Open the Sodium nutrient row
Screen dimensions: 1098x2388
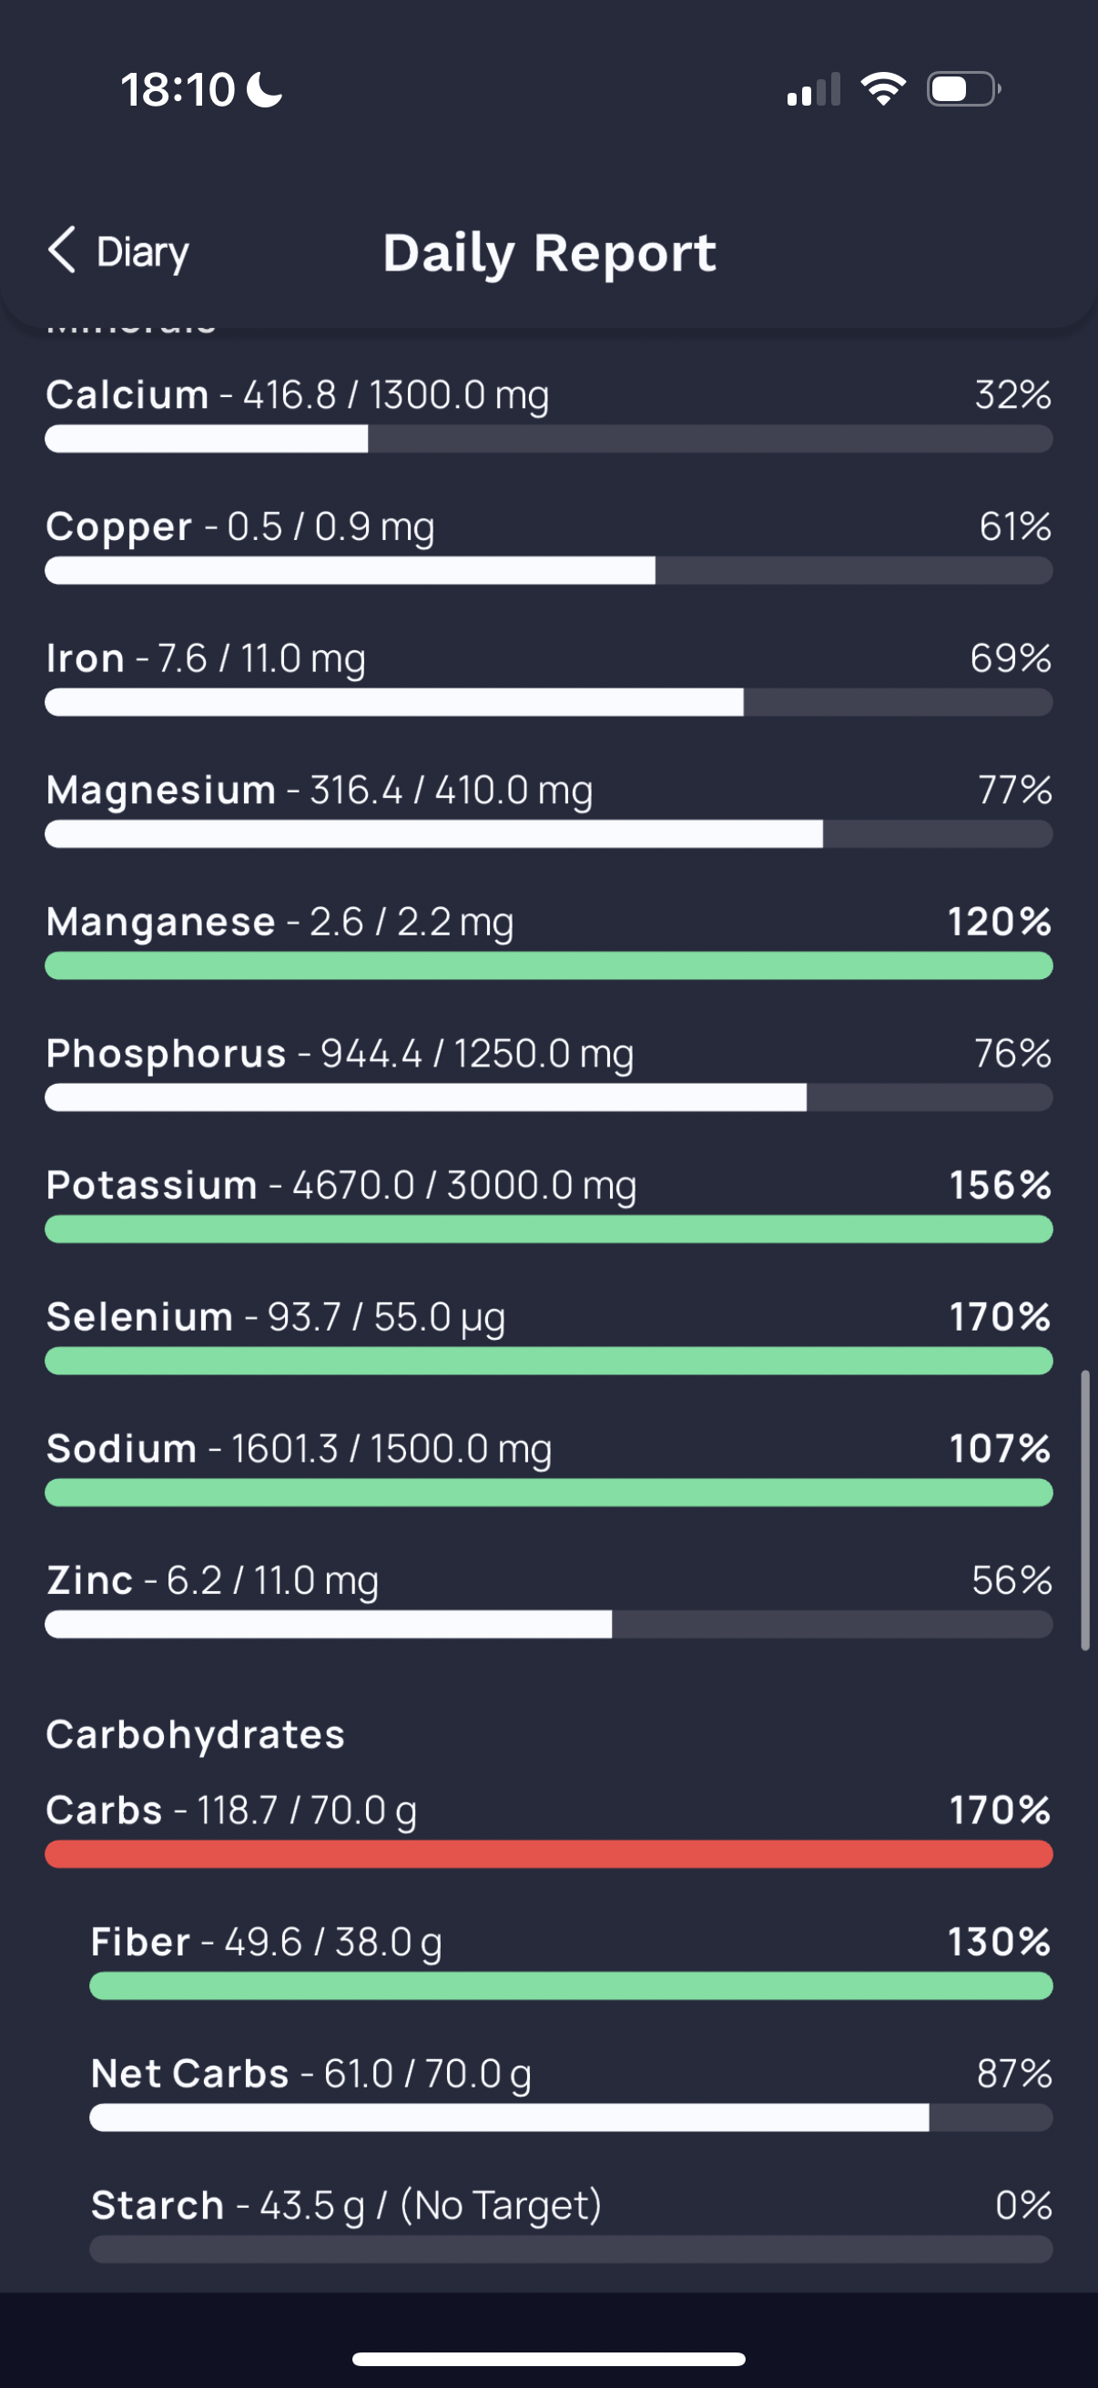coord(548,1466)
